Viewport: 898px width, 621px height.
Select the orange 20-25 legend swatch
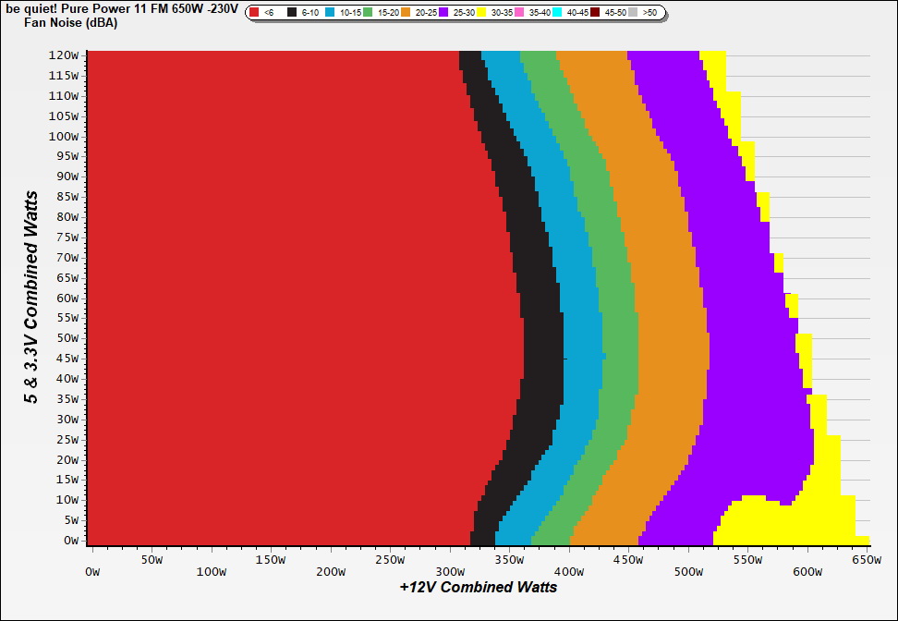pyautogui.click(x=407, y=13)
